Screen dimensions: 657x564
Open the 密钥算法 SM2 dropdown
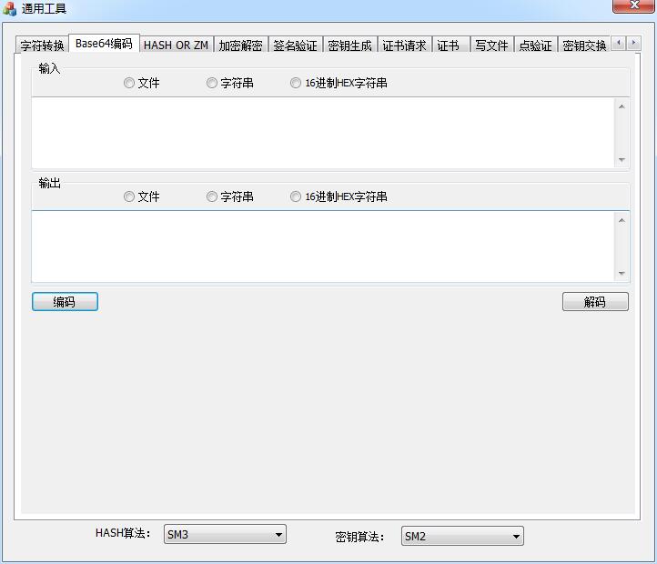click(x=462, y=536)
